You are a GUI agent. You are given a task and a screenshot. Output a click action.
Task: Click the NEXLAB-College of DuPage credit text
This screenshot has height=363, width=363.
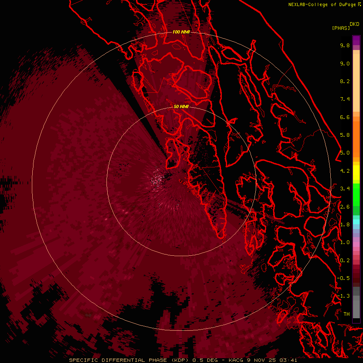[x=323, y=4]
